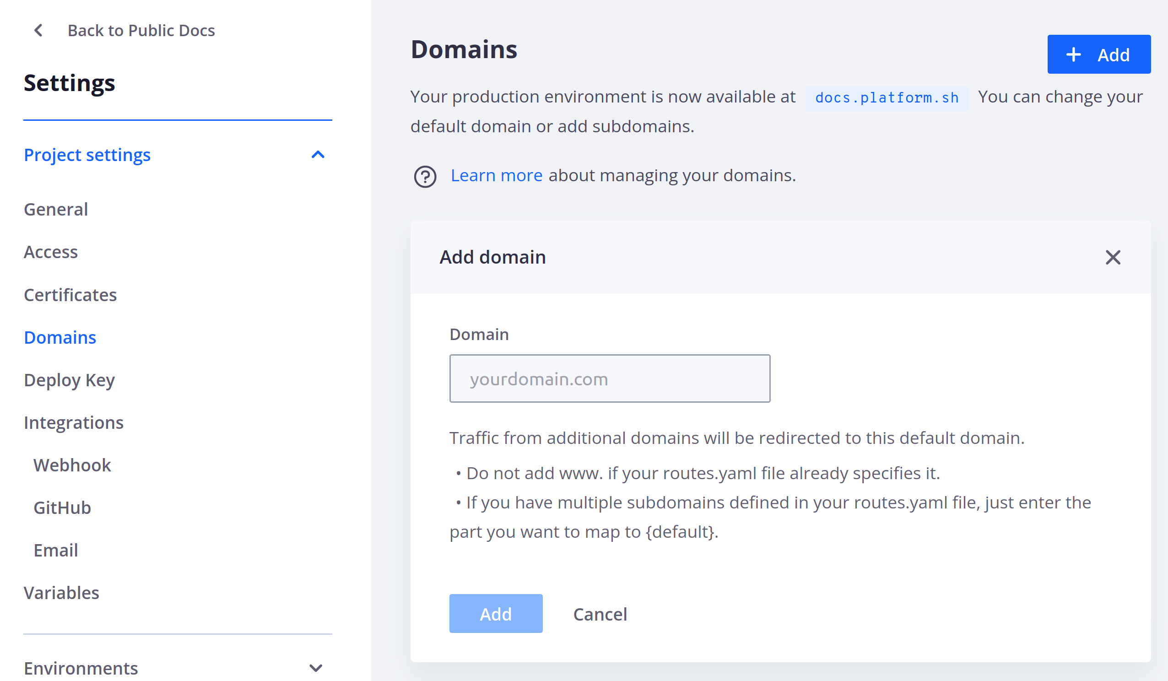
Task: Collapse the Project settings menu
Action: 319,154
